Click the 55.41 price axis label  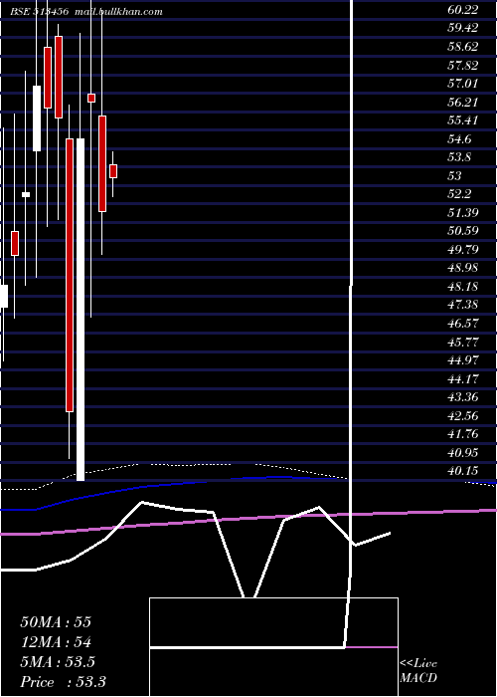(x=463, y=120)
